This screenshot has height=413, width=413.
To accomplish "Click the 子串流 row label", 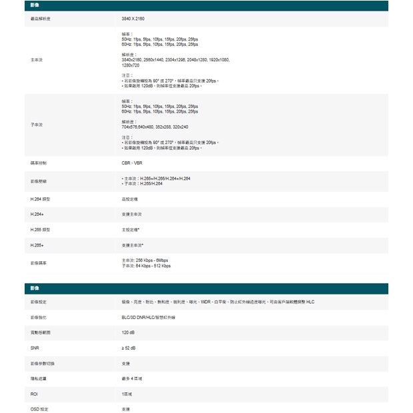I will point(37,125).
